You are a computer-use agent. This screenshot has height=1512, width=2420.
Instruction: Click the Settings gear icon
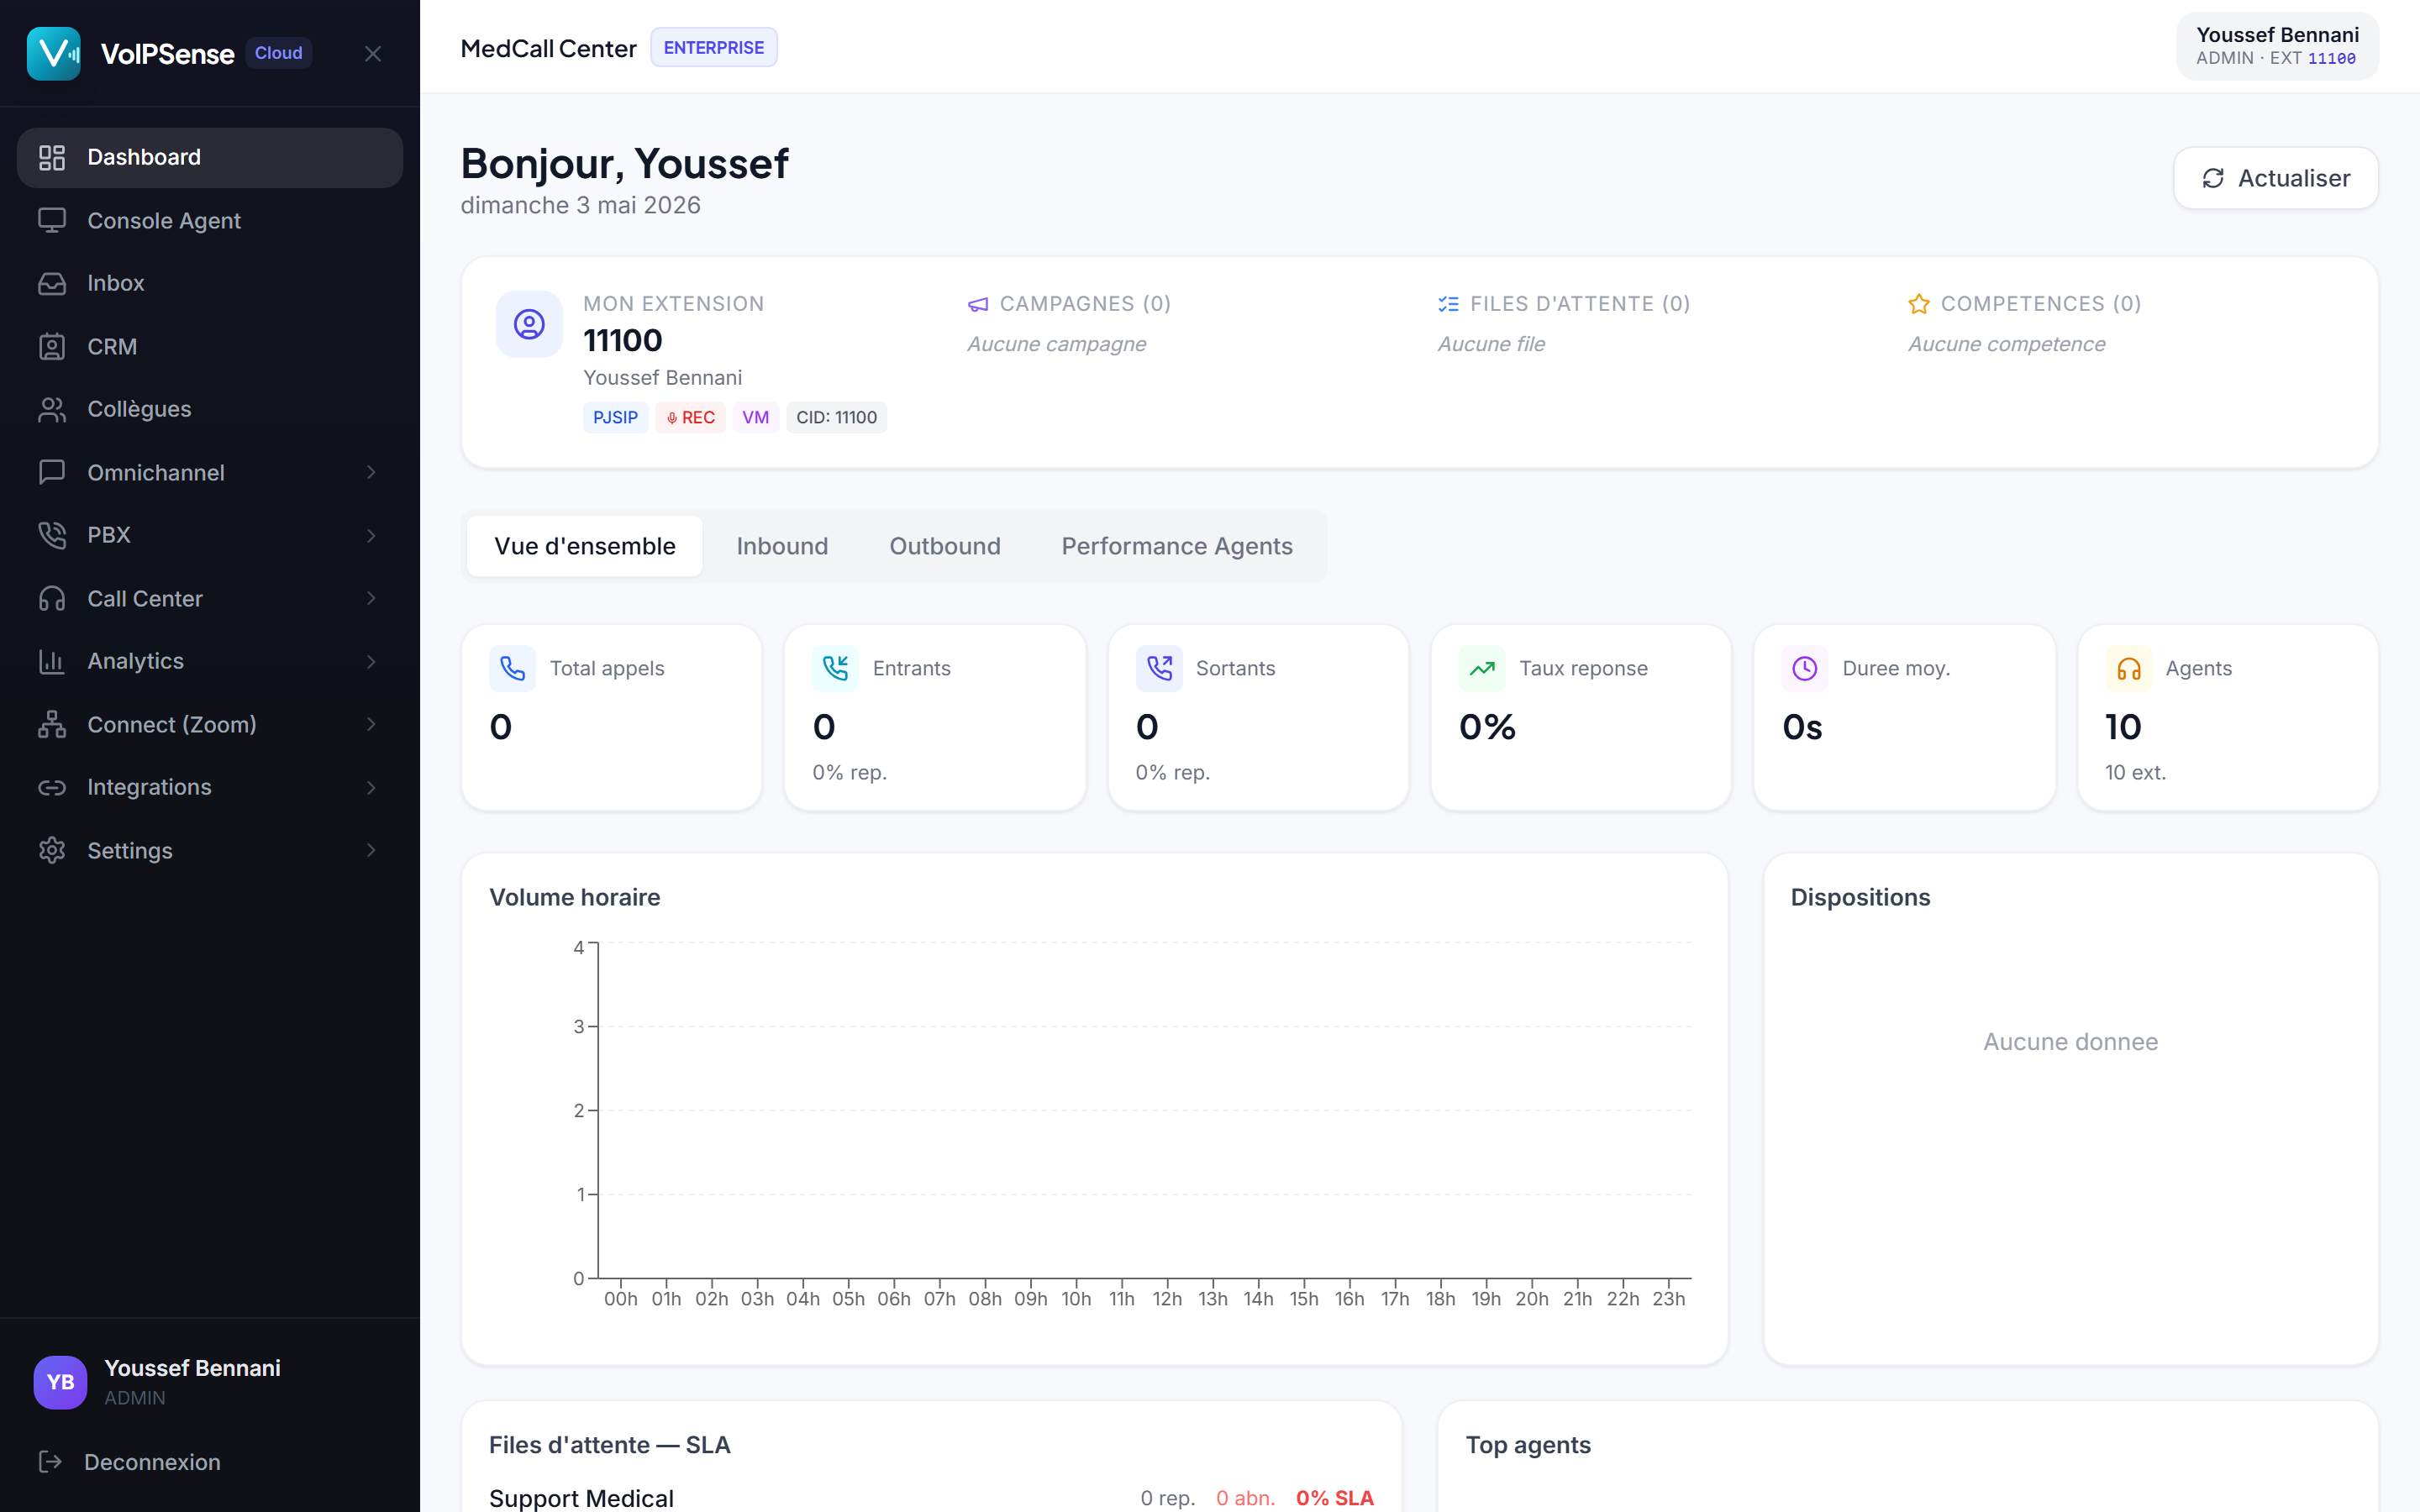[x=52, y=850]
